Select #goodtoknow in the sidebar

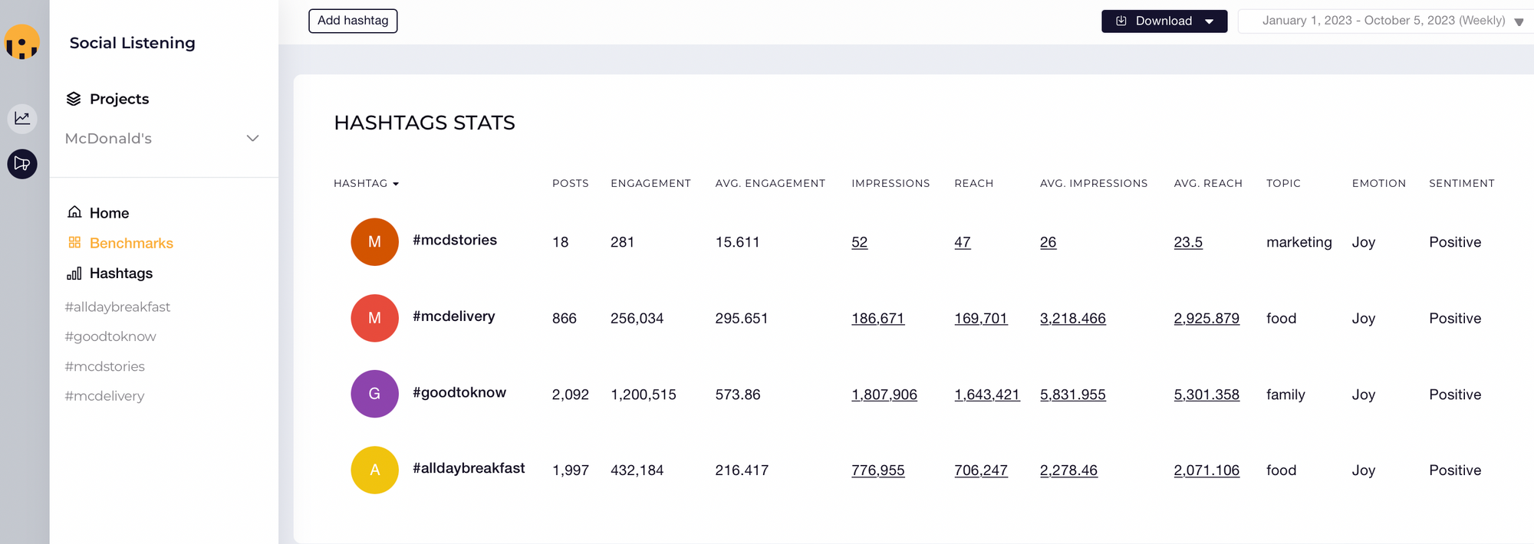tap(110, 336)
